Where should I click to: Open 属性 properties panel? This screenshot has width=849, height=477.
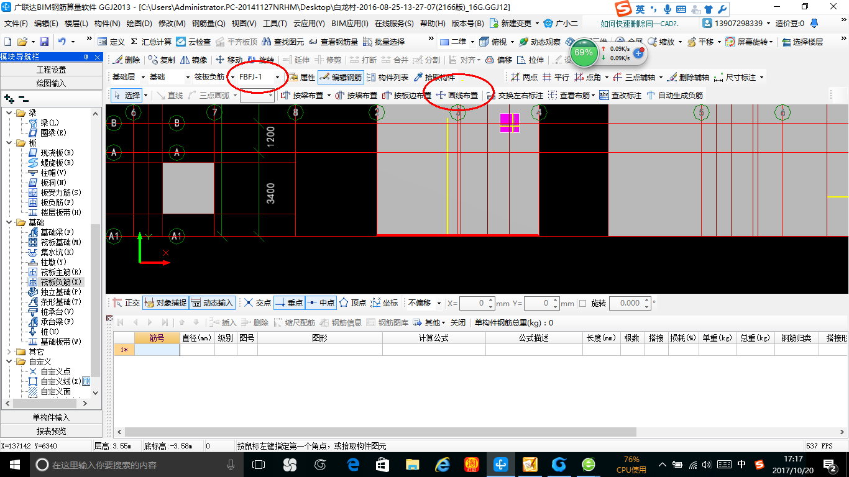coord(301,77)
